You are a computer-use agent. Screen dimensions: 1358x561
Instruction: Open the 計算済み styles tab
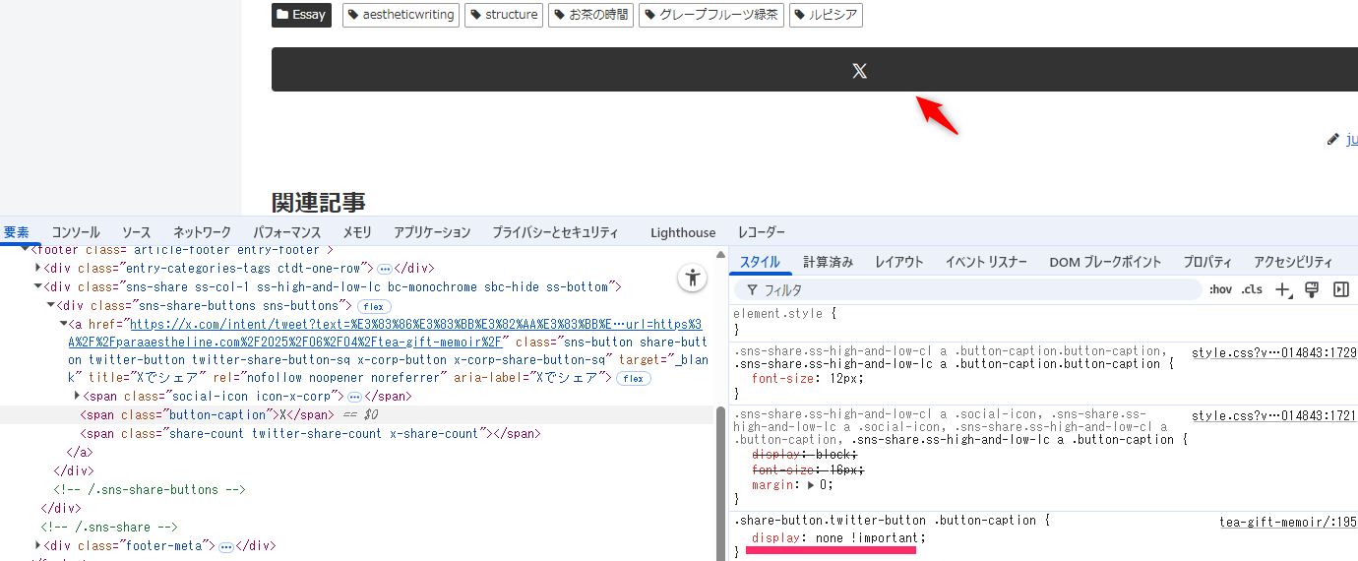coord(828,262)
